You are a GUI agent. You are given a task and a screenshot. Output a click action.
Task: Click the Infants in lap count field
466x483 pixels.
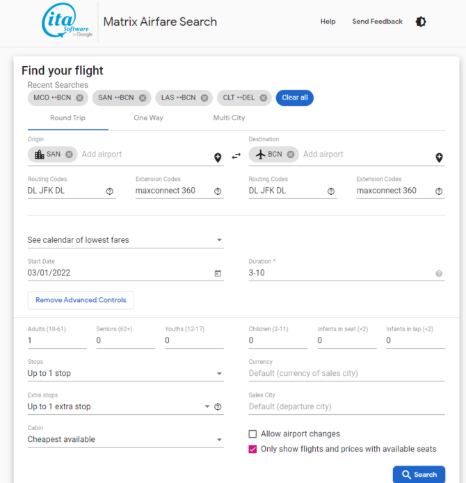(415, 341)
